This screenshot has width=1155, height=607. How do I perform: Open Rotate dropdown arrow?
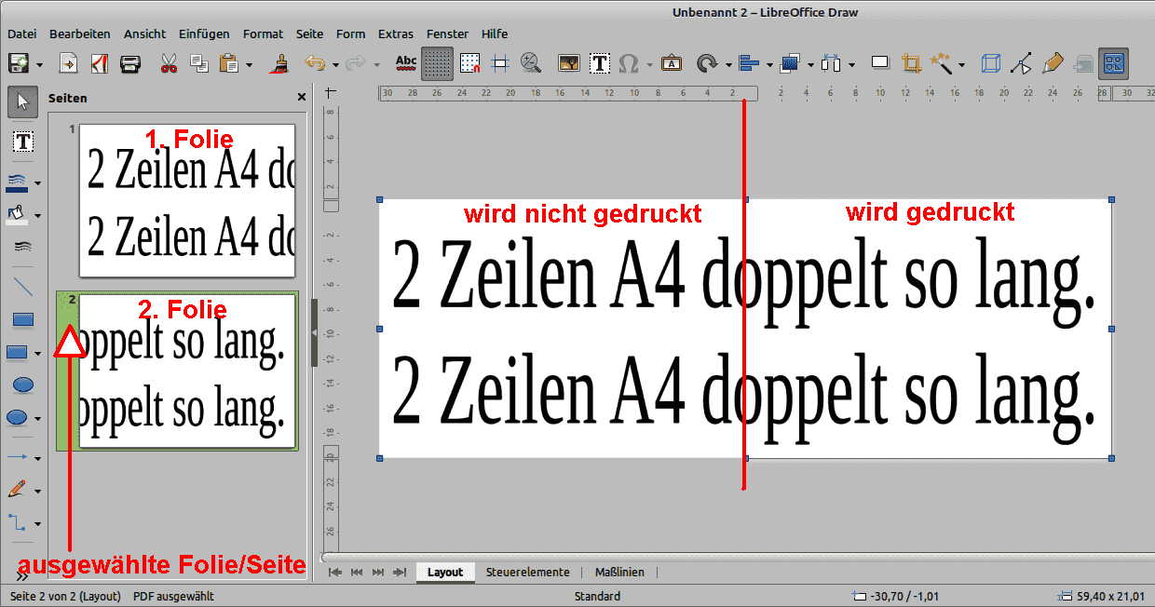(727, 64)
